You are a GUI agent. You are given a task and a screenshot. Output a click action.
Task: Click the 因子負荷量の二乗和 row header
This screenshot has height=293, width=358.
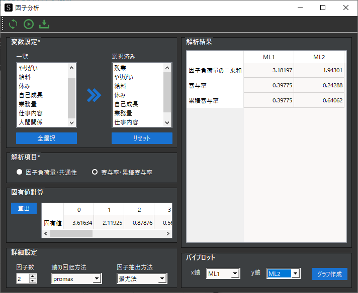pos(215,70)
